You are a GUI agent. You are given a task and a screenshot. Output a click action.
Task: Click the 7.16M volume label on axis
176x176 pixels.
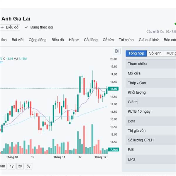pyautogui.click(x=114, y=150)
